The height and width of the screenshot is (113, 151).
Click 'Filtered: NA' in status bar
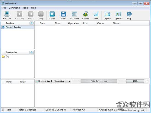click(79, 110)
